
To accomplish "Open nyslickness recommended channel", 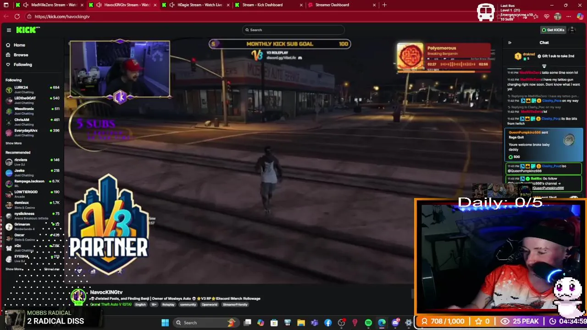I will [x=32, y=215].
